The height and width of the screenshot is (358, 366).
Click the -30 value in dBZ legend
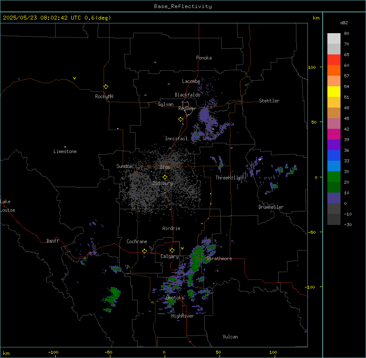coord(348,225)
